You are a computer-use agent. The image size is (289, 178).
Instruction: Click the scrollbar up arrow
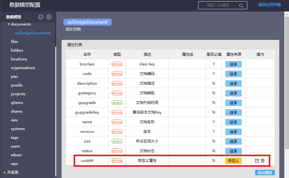[287, 14]
